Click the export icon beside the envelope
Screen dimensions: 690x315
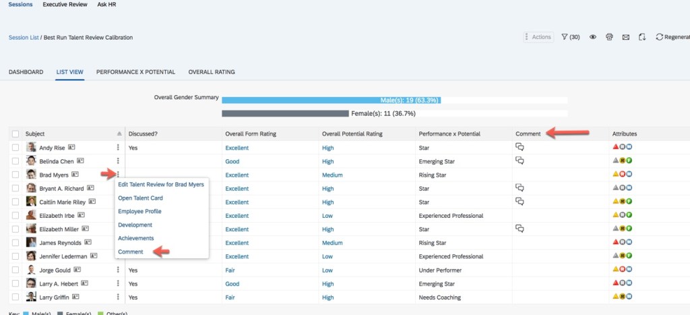click(x=643, y=37)
